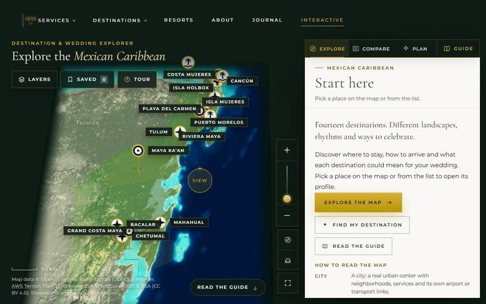Click the site logo in the header
486x304 pixels.
(29, 20)
